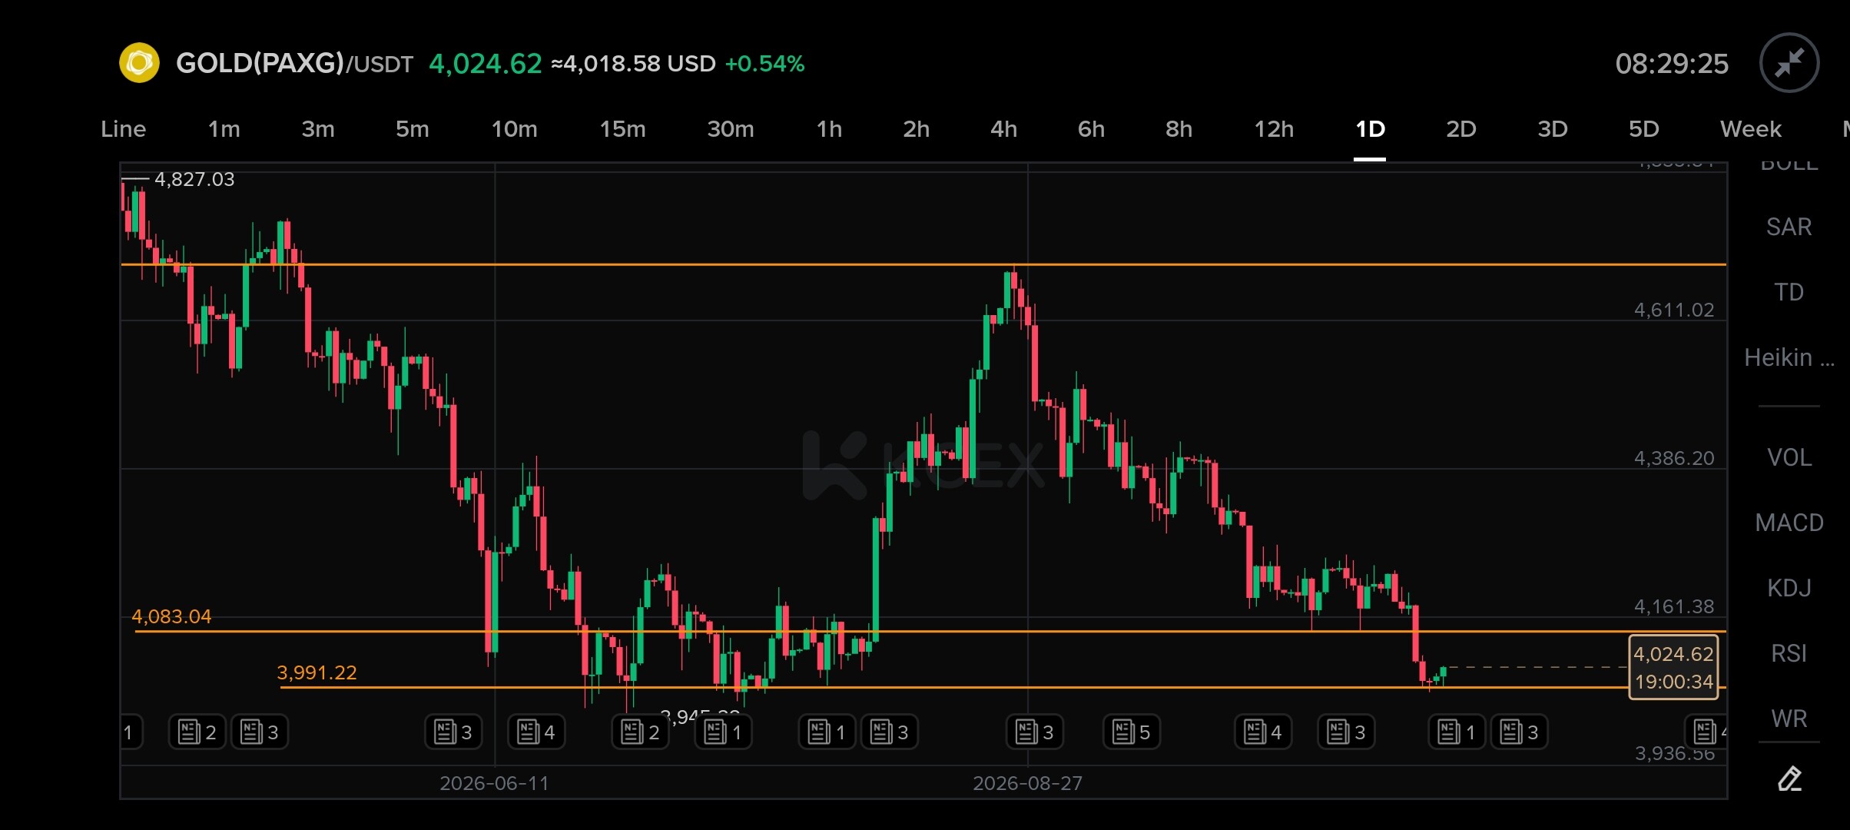Click the 2026-08-27 date label

point(1027,783)
